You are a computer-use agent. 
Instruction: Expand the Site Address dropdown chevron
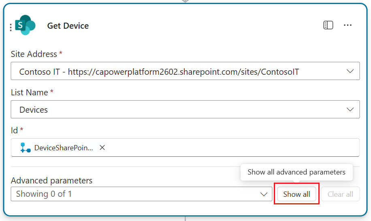(350, 71)
